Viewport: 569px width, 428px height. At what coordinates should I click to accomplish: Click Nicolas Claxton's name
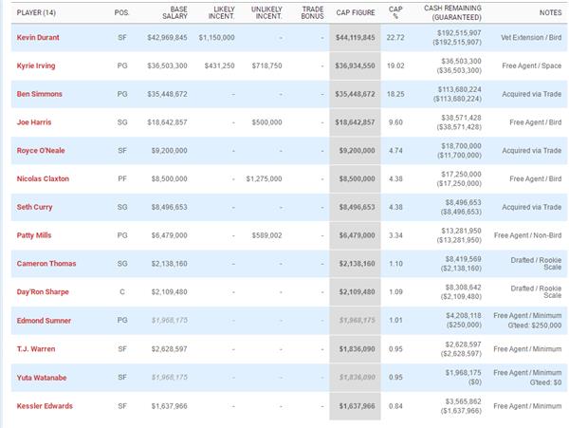44,178
